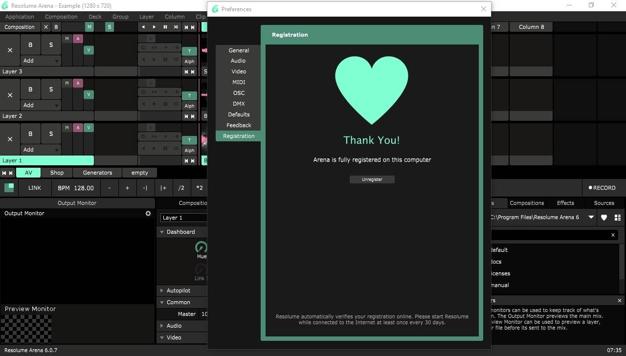Trigger next clip in Layer 2

[193, 116]
